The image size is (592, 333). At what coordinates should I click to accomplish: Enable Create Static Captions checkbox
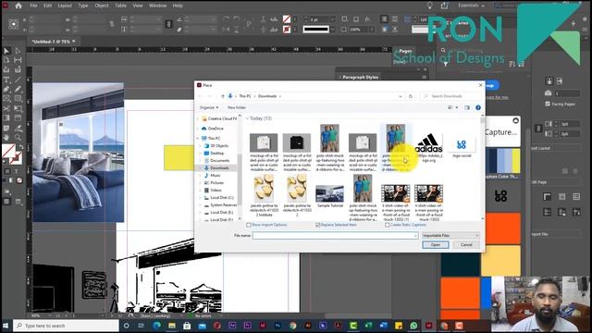[387, 225]
